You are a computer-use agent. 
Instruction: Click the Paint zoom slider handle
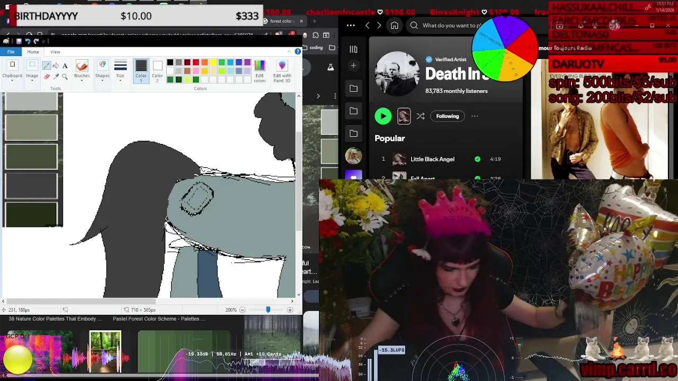268,310
